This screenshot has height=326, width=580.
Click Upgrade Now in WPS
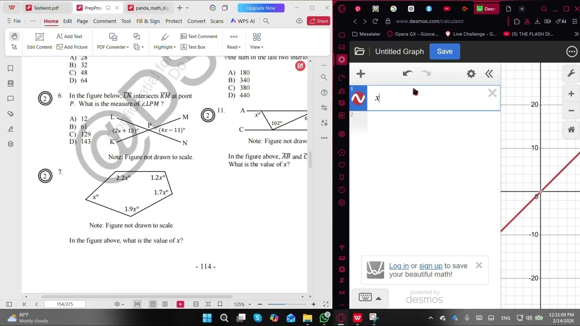(x=261, y=8)
